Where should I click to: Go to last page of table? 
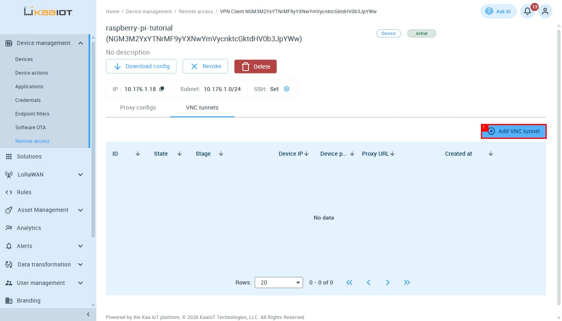point(407,282)
